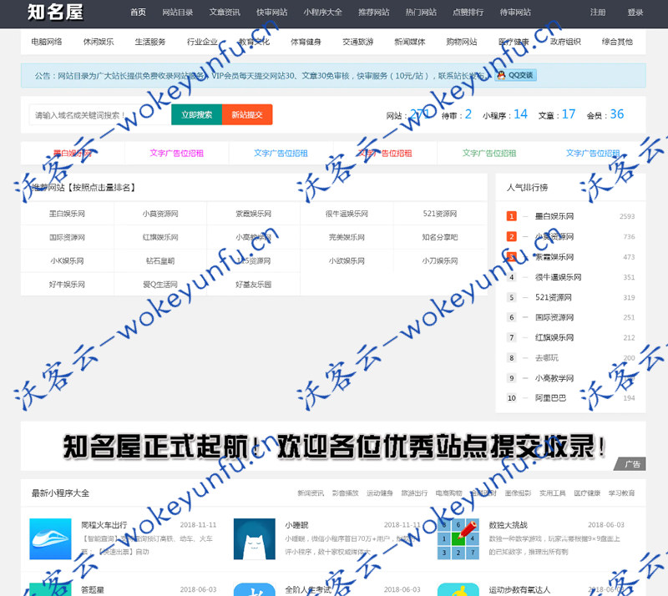
Task: Click the 小程序 count 14
Action: click(x=520, y=114)
